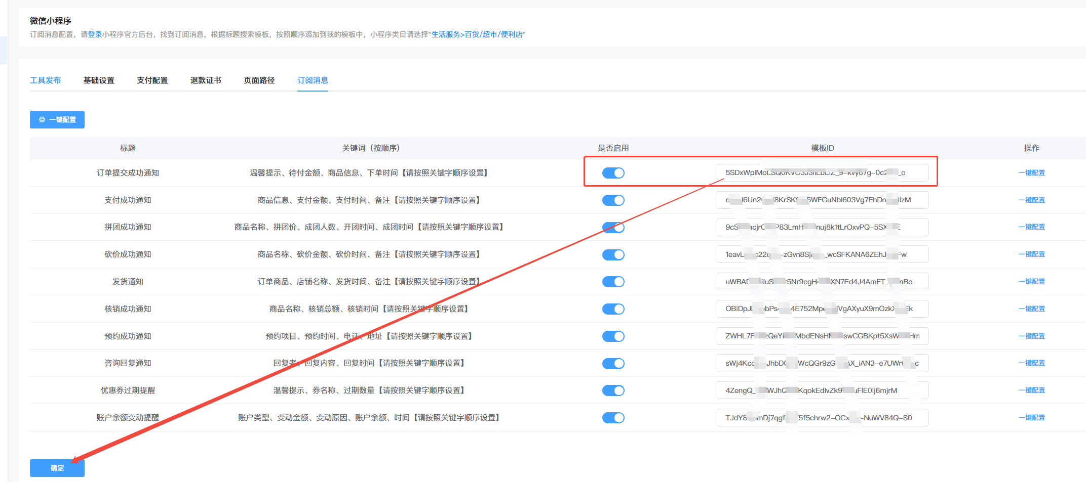This screenshot has width=1086, height=482.
Task: Focus the 订单提交成功通知 template ID field
Action: coord(822,173)
